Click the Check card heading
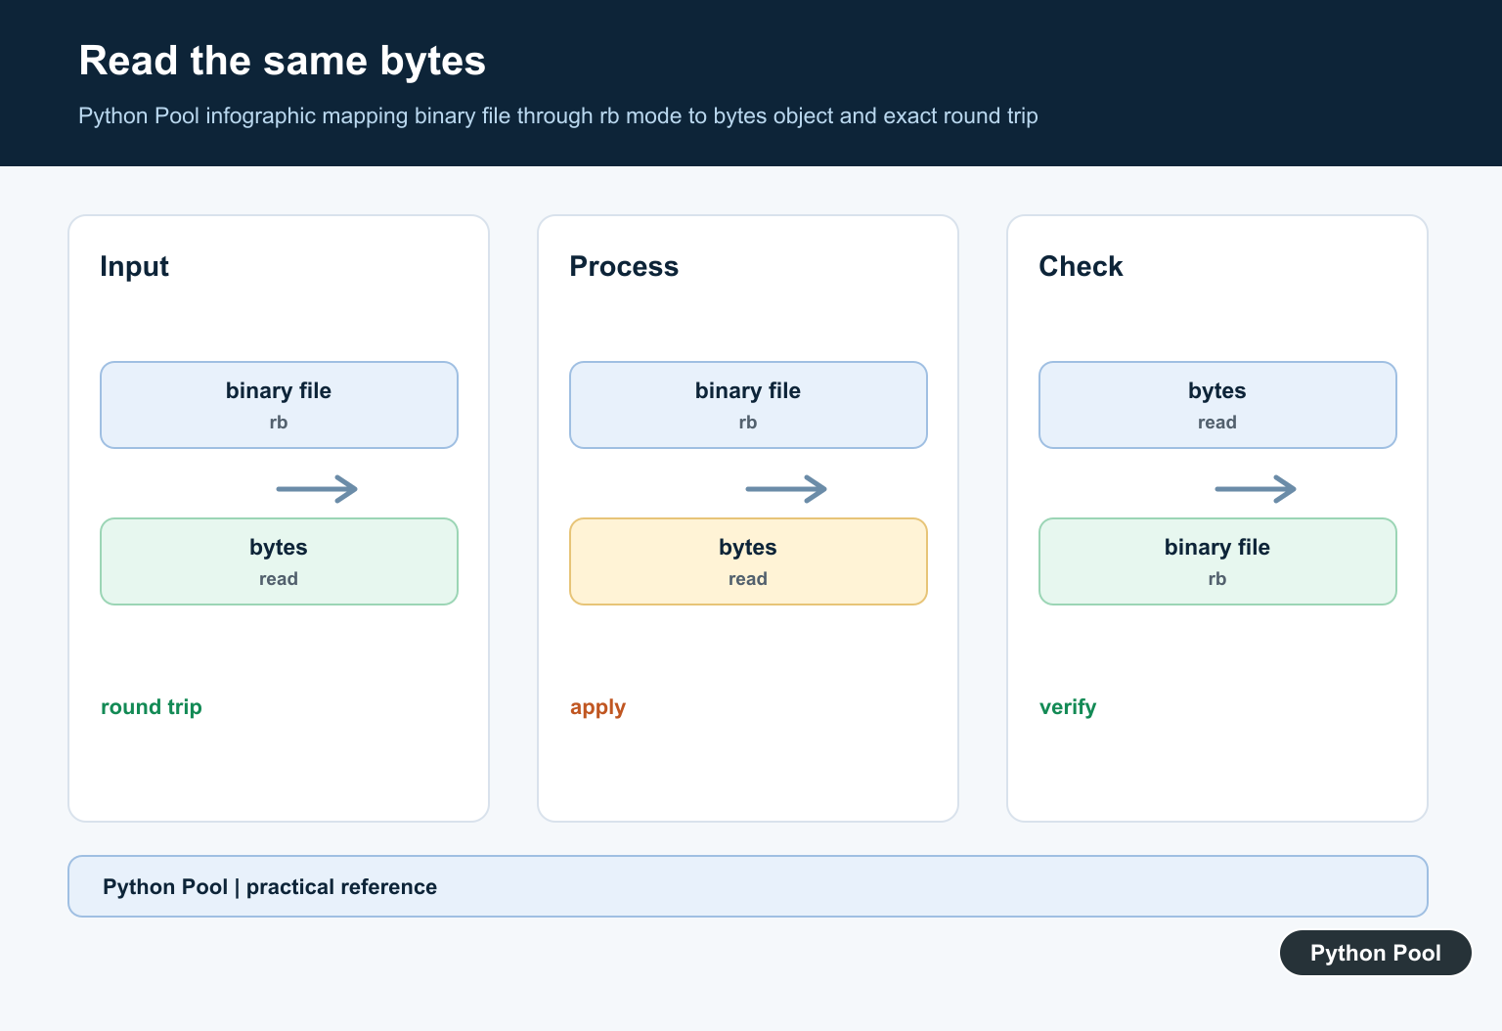 (1081, 266)
